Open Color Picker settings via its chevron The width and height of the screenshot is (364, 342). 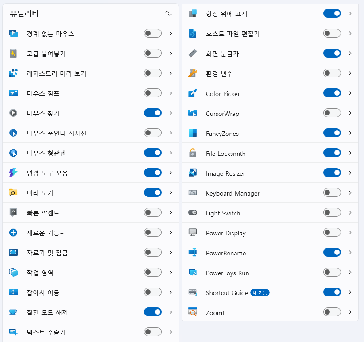pyautogui.click(x=350, y=93)
